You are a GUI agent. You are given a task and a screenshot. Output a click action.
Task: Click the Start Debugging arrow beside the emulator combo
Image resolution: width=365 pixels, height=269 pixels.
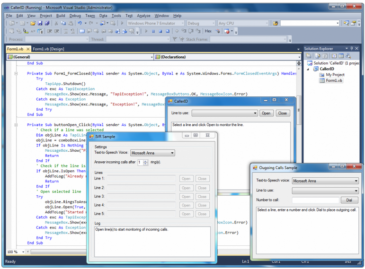click(x=122, y=23)
